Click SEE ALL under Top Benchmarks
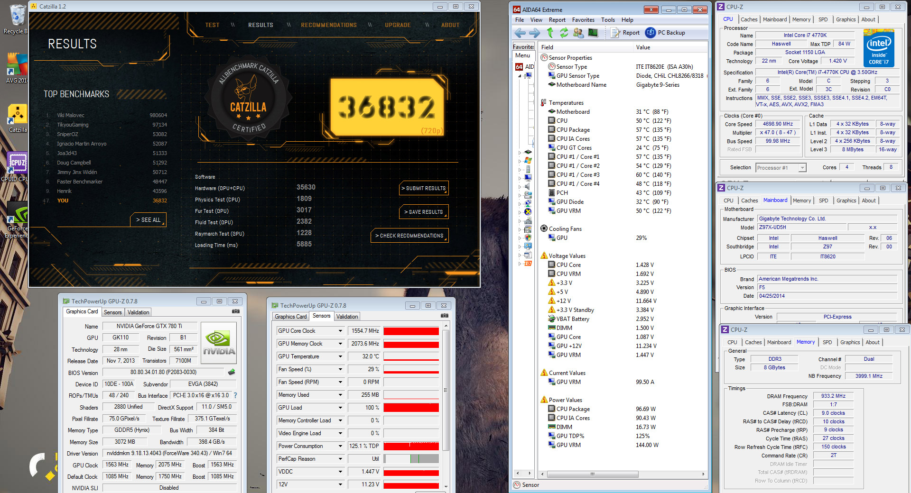911x493 pixels. (x=148, y=220)
